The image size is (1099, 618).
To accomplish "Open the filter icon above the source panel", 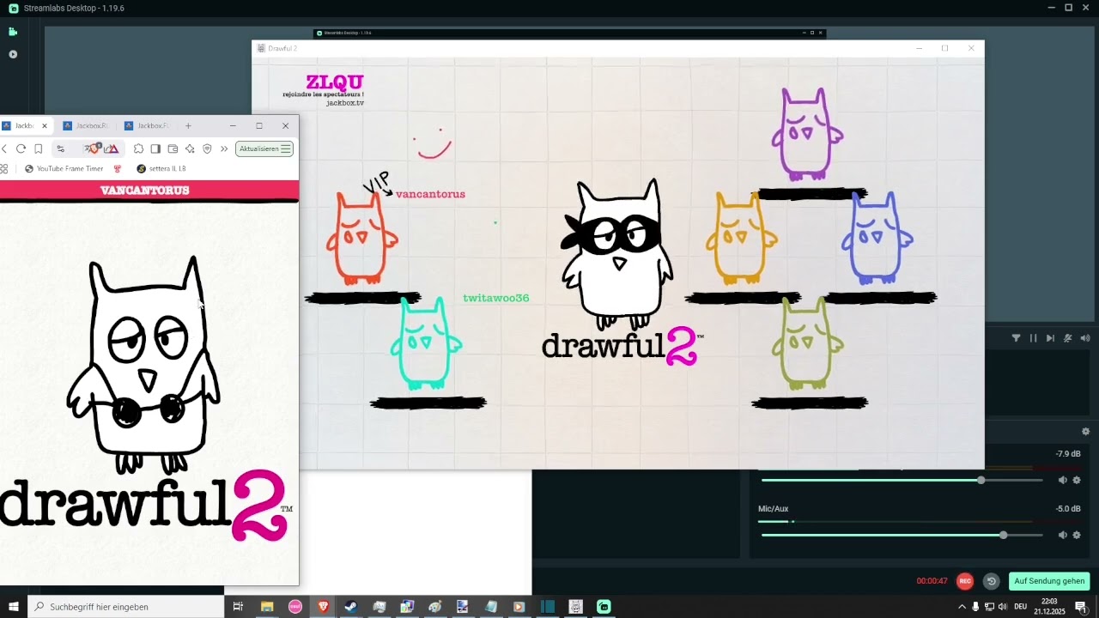I will (x=1016, y=338).
